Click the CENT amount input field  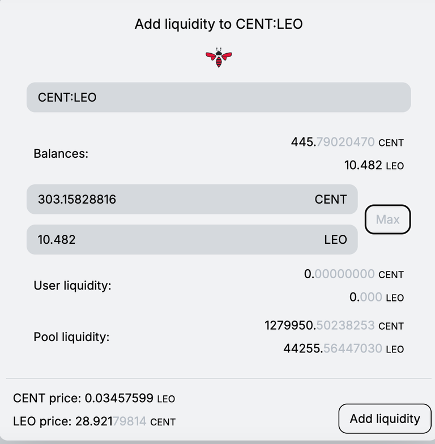[192, 199]
